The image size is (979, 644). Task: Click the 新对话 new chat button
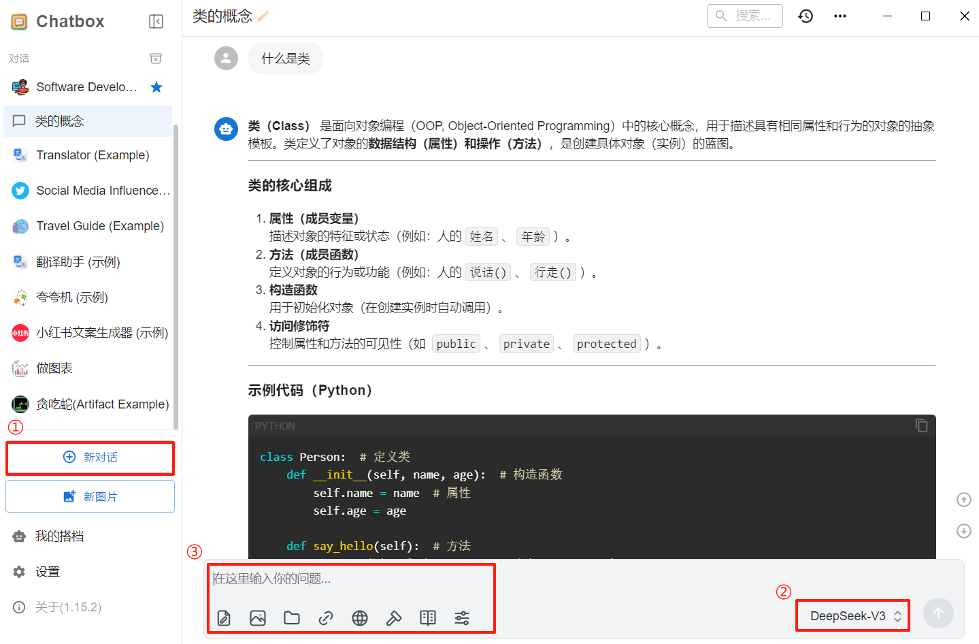(x=90, y=457)
